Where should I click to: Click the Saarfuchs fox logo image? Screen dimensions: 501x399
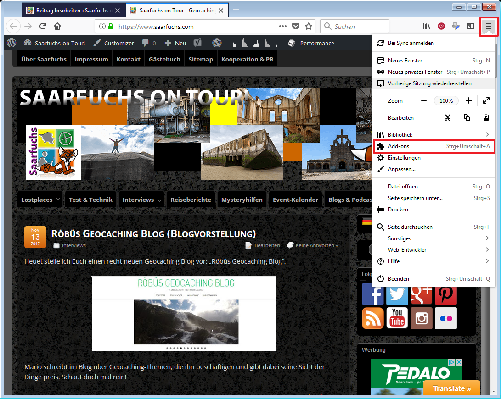tap(53, 152)
